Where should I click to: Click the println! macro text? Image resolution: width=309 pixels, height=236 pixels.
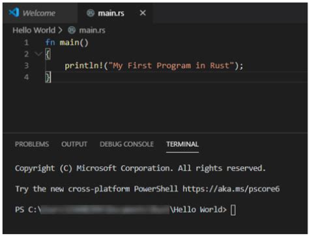(x=84, y=66)
